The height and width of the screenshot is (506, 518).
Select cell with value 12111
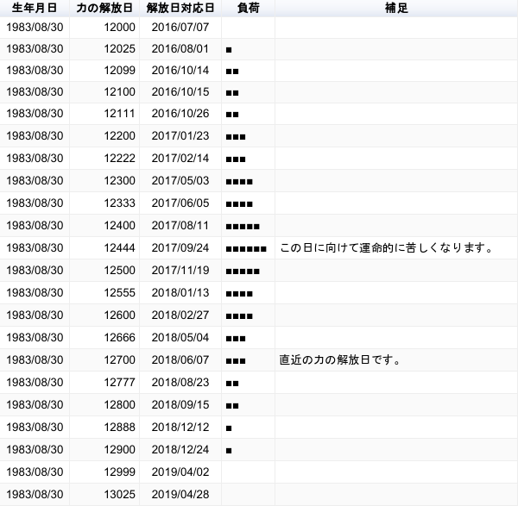(104, 114)
